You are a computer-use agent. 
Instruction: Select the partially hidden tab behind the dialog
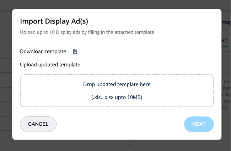point(225,40)
